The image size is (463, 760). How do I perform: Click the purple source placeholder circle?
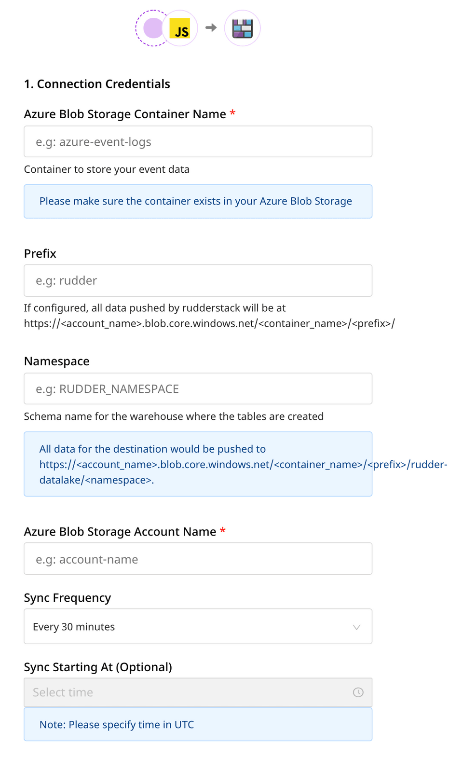tap(152, 28)
